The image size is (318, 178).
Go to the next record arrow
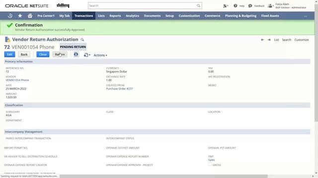(x=269, y=40)
